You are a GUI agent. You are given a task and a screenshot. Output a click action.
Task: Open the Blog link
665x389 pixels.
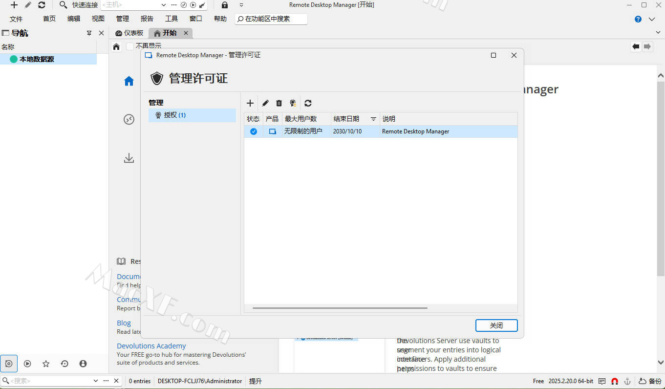pyautogui.click(x=124, y=323)
